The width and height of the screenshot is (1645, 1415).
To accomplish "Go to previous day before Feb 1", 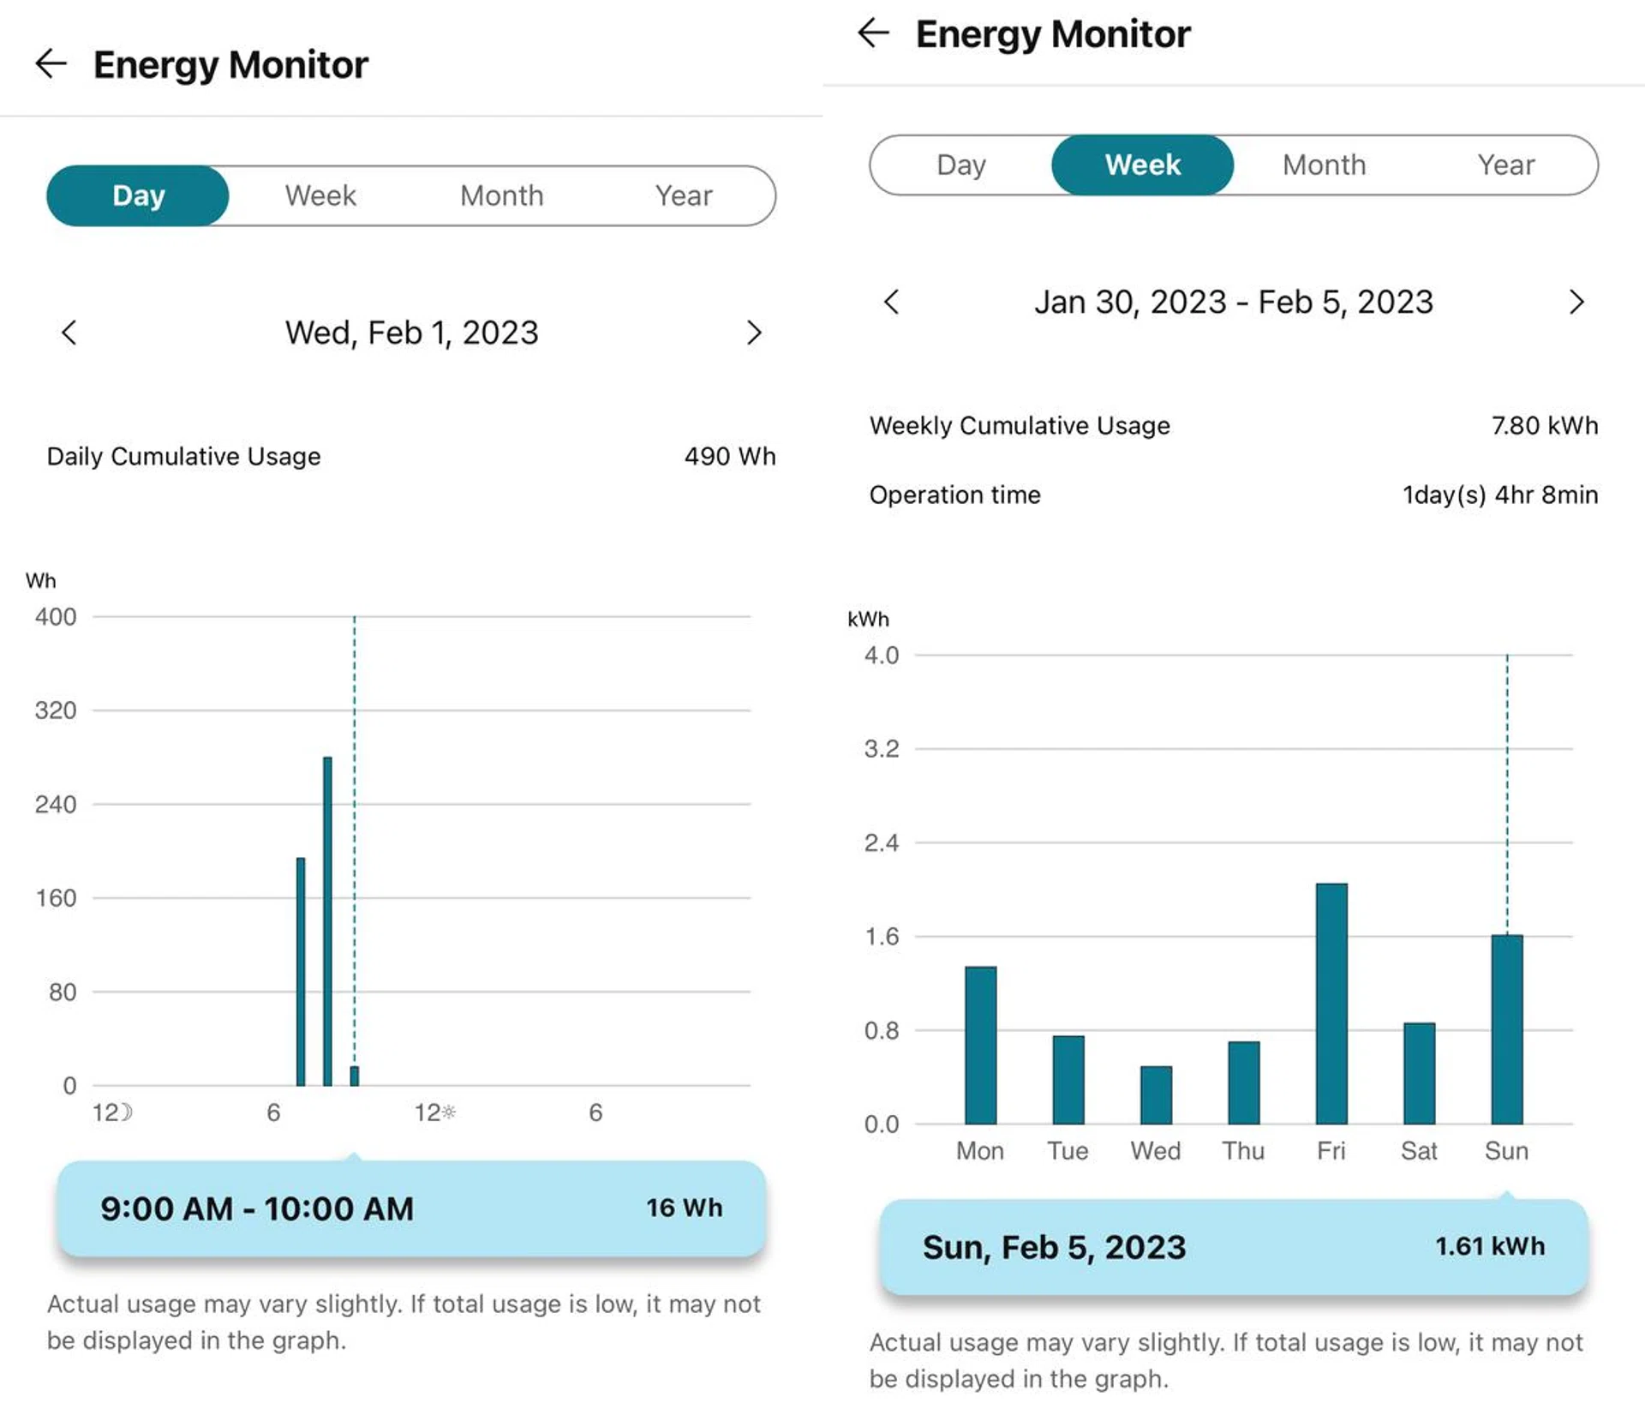I will coord(69,333).
